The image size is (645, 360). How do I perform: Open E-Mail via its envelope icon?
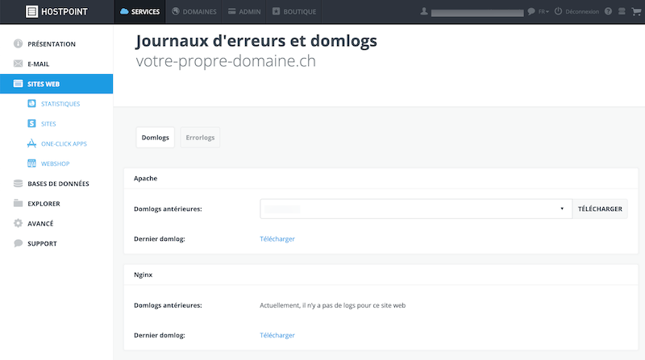pos(18,64)
